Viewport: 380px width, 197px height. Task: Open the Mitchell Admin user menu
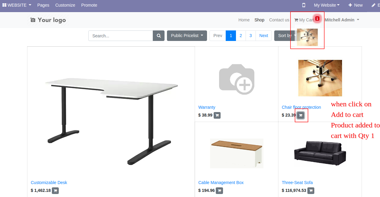click(342, 20)
